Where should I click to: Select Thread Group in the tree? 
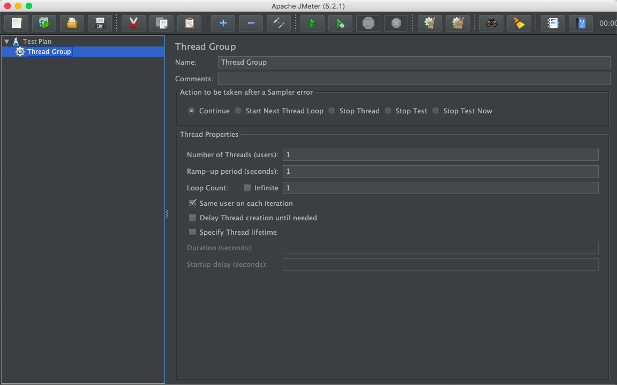pos(49,52)
